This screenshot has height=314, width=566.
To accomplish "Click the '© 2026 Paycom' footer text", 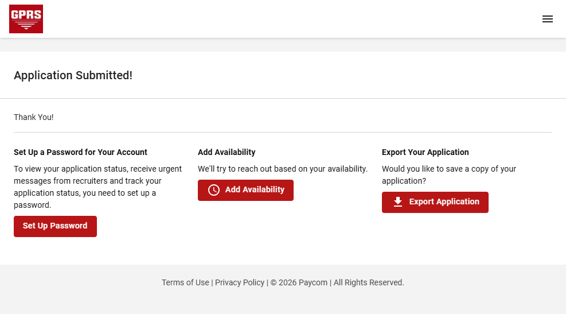I will tap(299, 282).
